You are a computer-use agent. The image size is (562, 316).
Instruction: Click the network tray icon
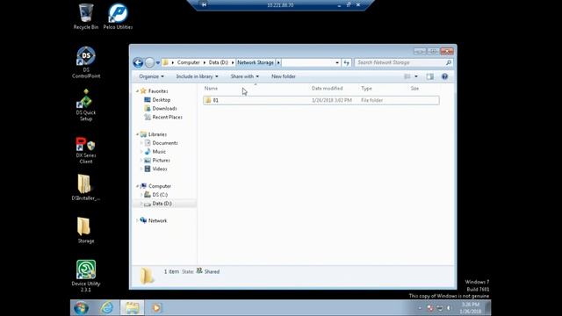pyautogui.click(x=439, y=308)
